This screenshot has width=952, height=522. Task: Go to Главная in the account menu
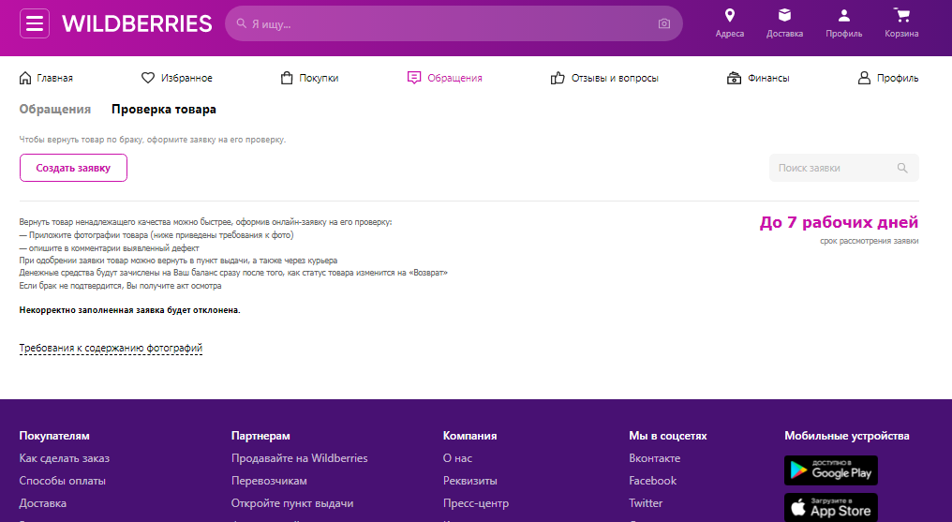[x=46, y=78]
